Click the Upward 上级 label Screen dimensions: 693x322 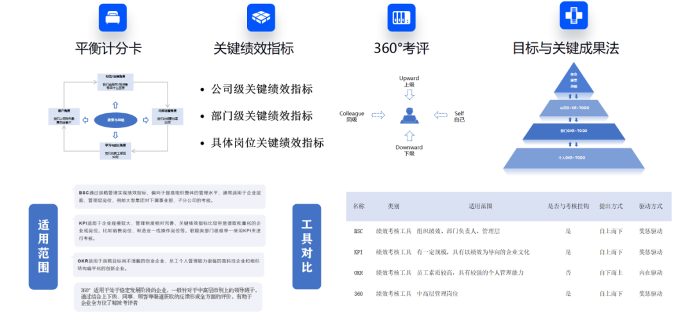click(409, 81)
